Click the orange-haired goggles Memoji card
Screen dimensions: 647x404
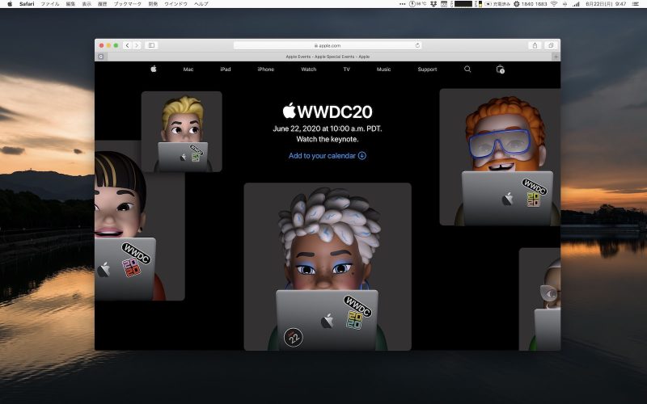(x=500, y=157)
